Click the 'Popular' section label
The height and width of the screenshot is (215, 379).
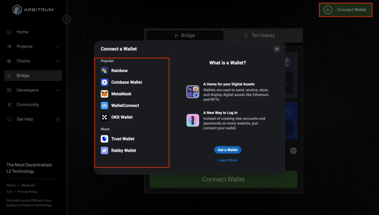(107, 61)
